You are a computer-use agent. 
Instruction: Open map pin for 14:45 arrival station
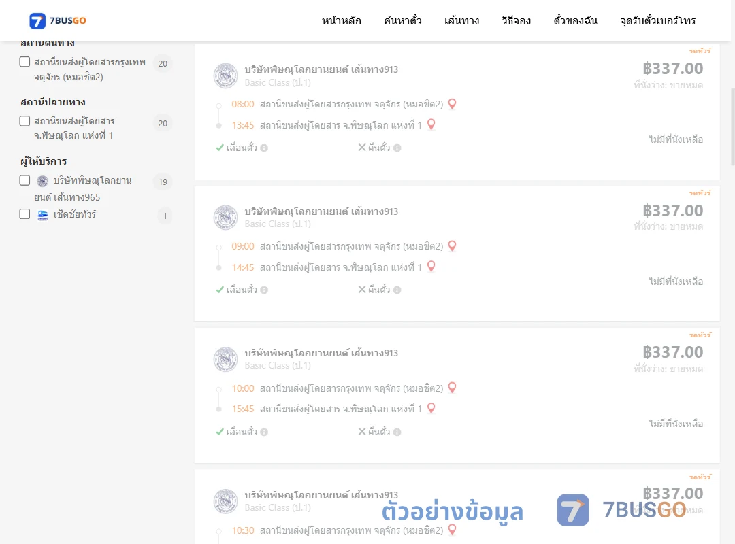tap(431, 267)
